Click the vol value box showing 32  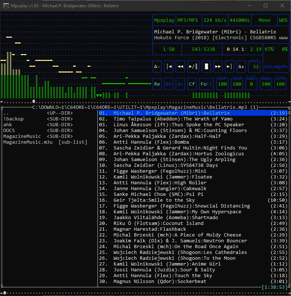coord(254,67)
